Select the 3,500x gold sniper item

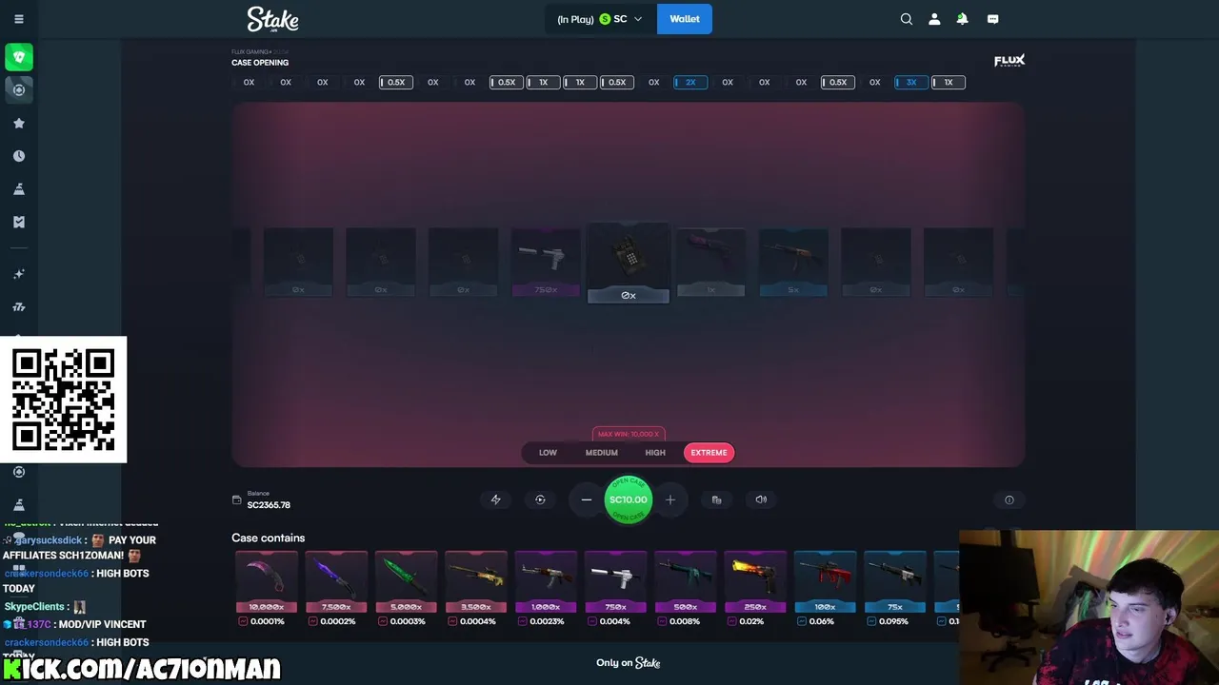click(476, 581)
